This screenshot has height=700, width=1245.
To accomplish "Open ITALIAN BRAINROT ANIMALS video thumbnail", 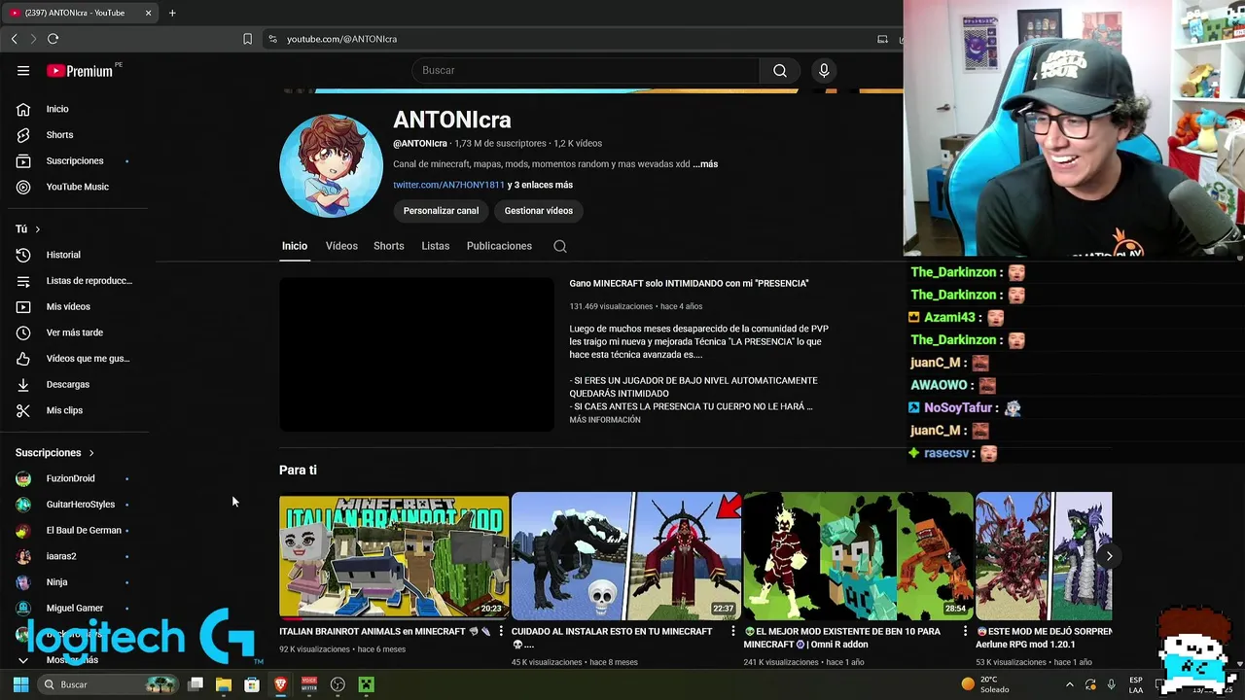I will [394, 556].
